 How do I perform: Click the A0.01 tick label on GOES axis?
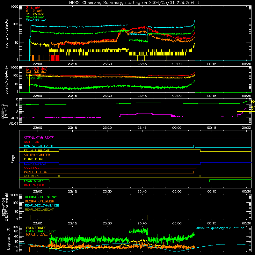(14, 124)
